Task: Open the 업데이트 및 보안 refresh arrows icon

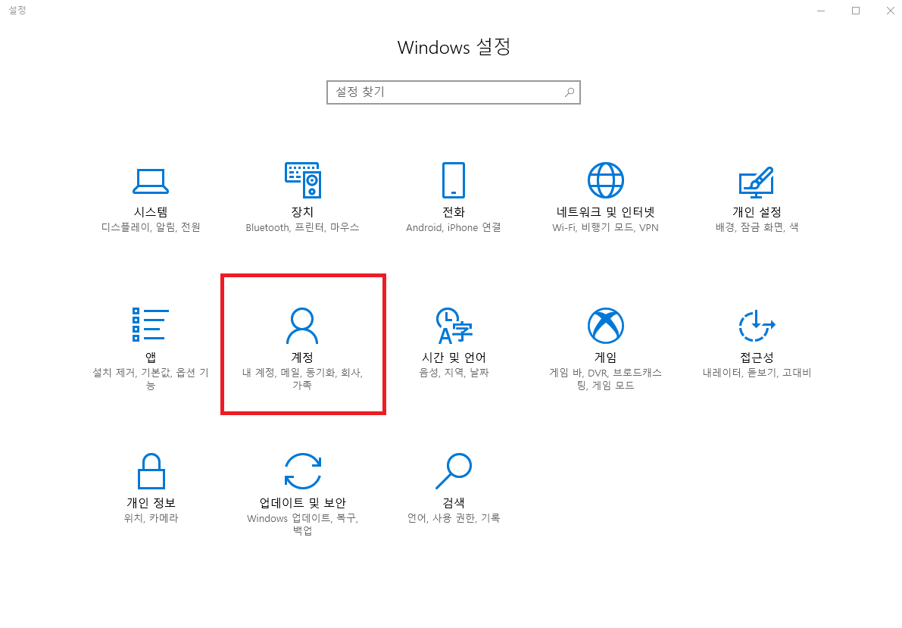Action: tap(303, 471)
